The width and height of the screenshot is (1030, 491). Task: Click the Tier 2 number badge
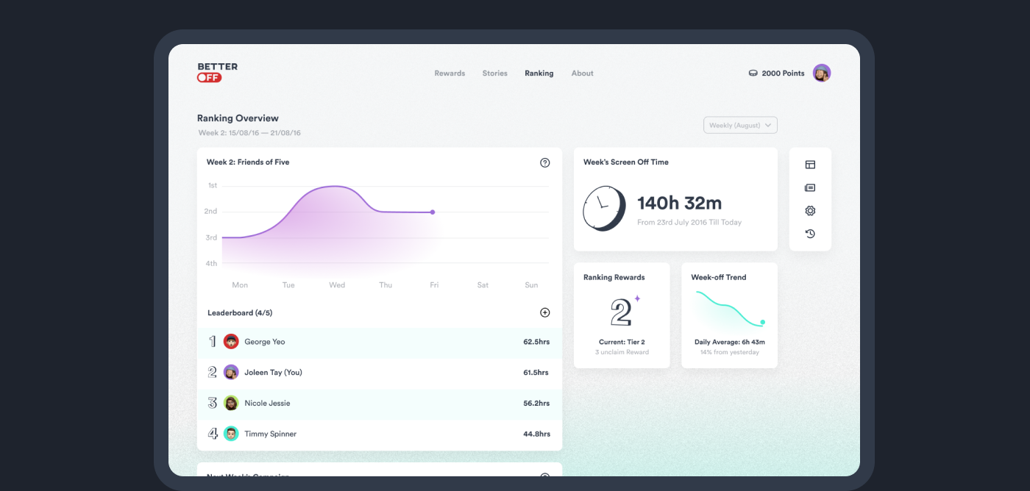point(622,313)
